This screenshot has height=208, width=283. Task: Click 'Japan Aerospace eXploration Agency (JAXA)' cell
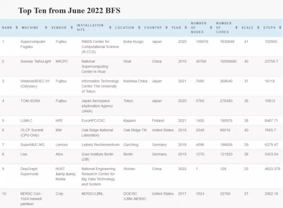[x=97, y=106]
